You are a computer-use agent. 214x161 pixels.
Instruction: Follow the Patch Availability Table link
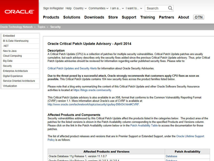pyautogui.click(x=144, y=125)
